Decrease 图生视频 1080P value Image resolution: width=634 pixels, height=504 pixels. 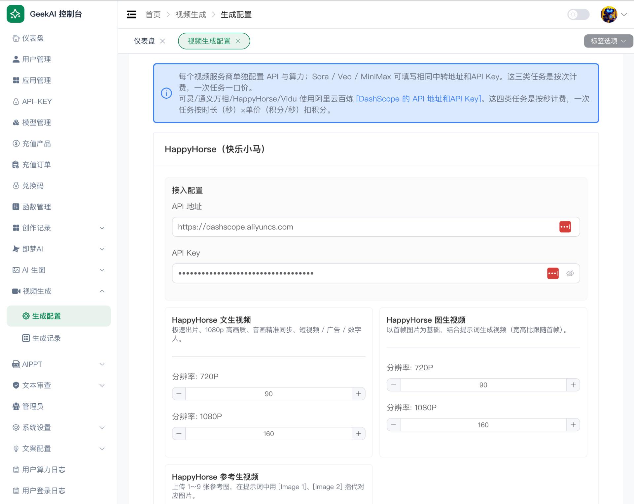pyautogui.click(x=394, y=425)
